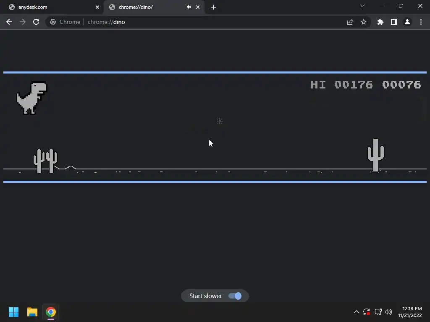
Task: Click the tall single cactus obstacle
Action: click(x=376, y=155)
